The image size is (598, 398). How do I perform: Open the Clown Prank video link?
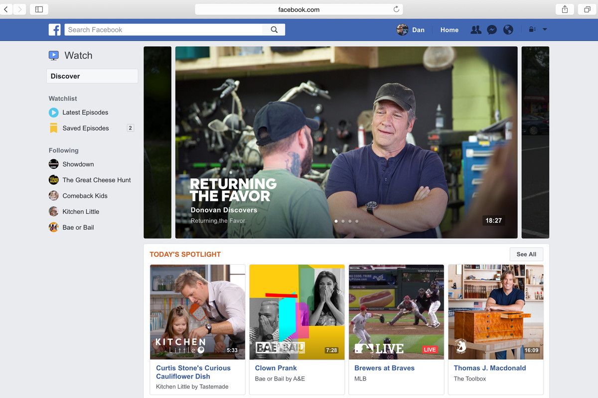coord(276,368)
